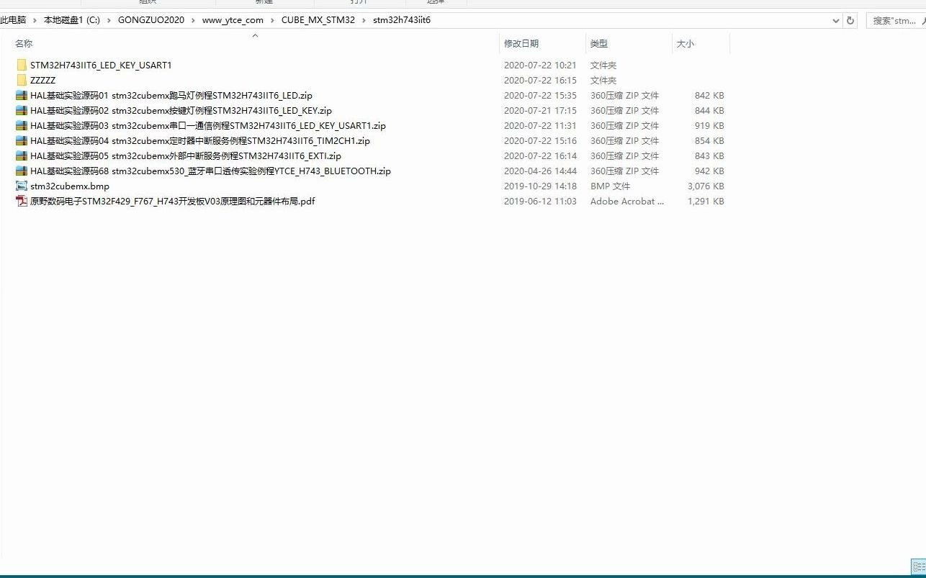This screenshot has height=578, width=926.
Task: Click the PDF icon of 原野数码电子 schematic file
Action: [x=22, y=202]
